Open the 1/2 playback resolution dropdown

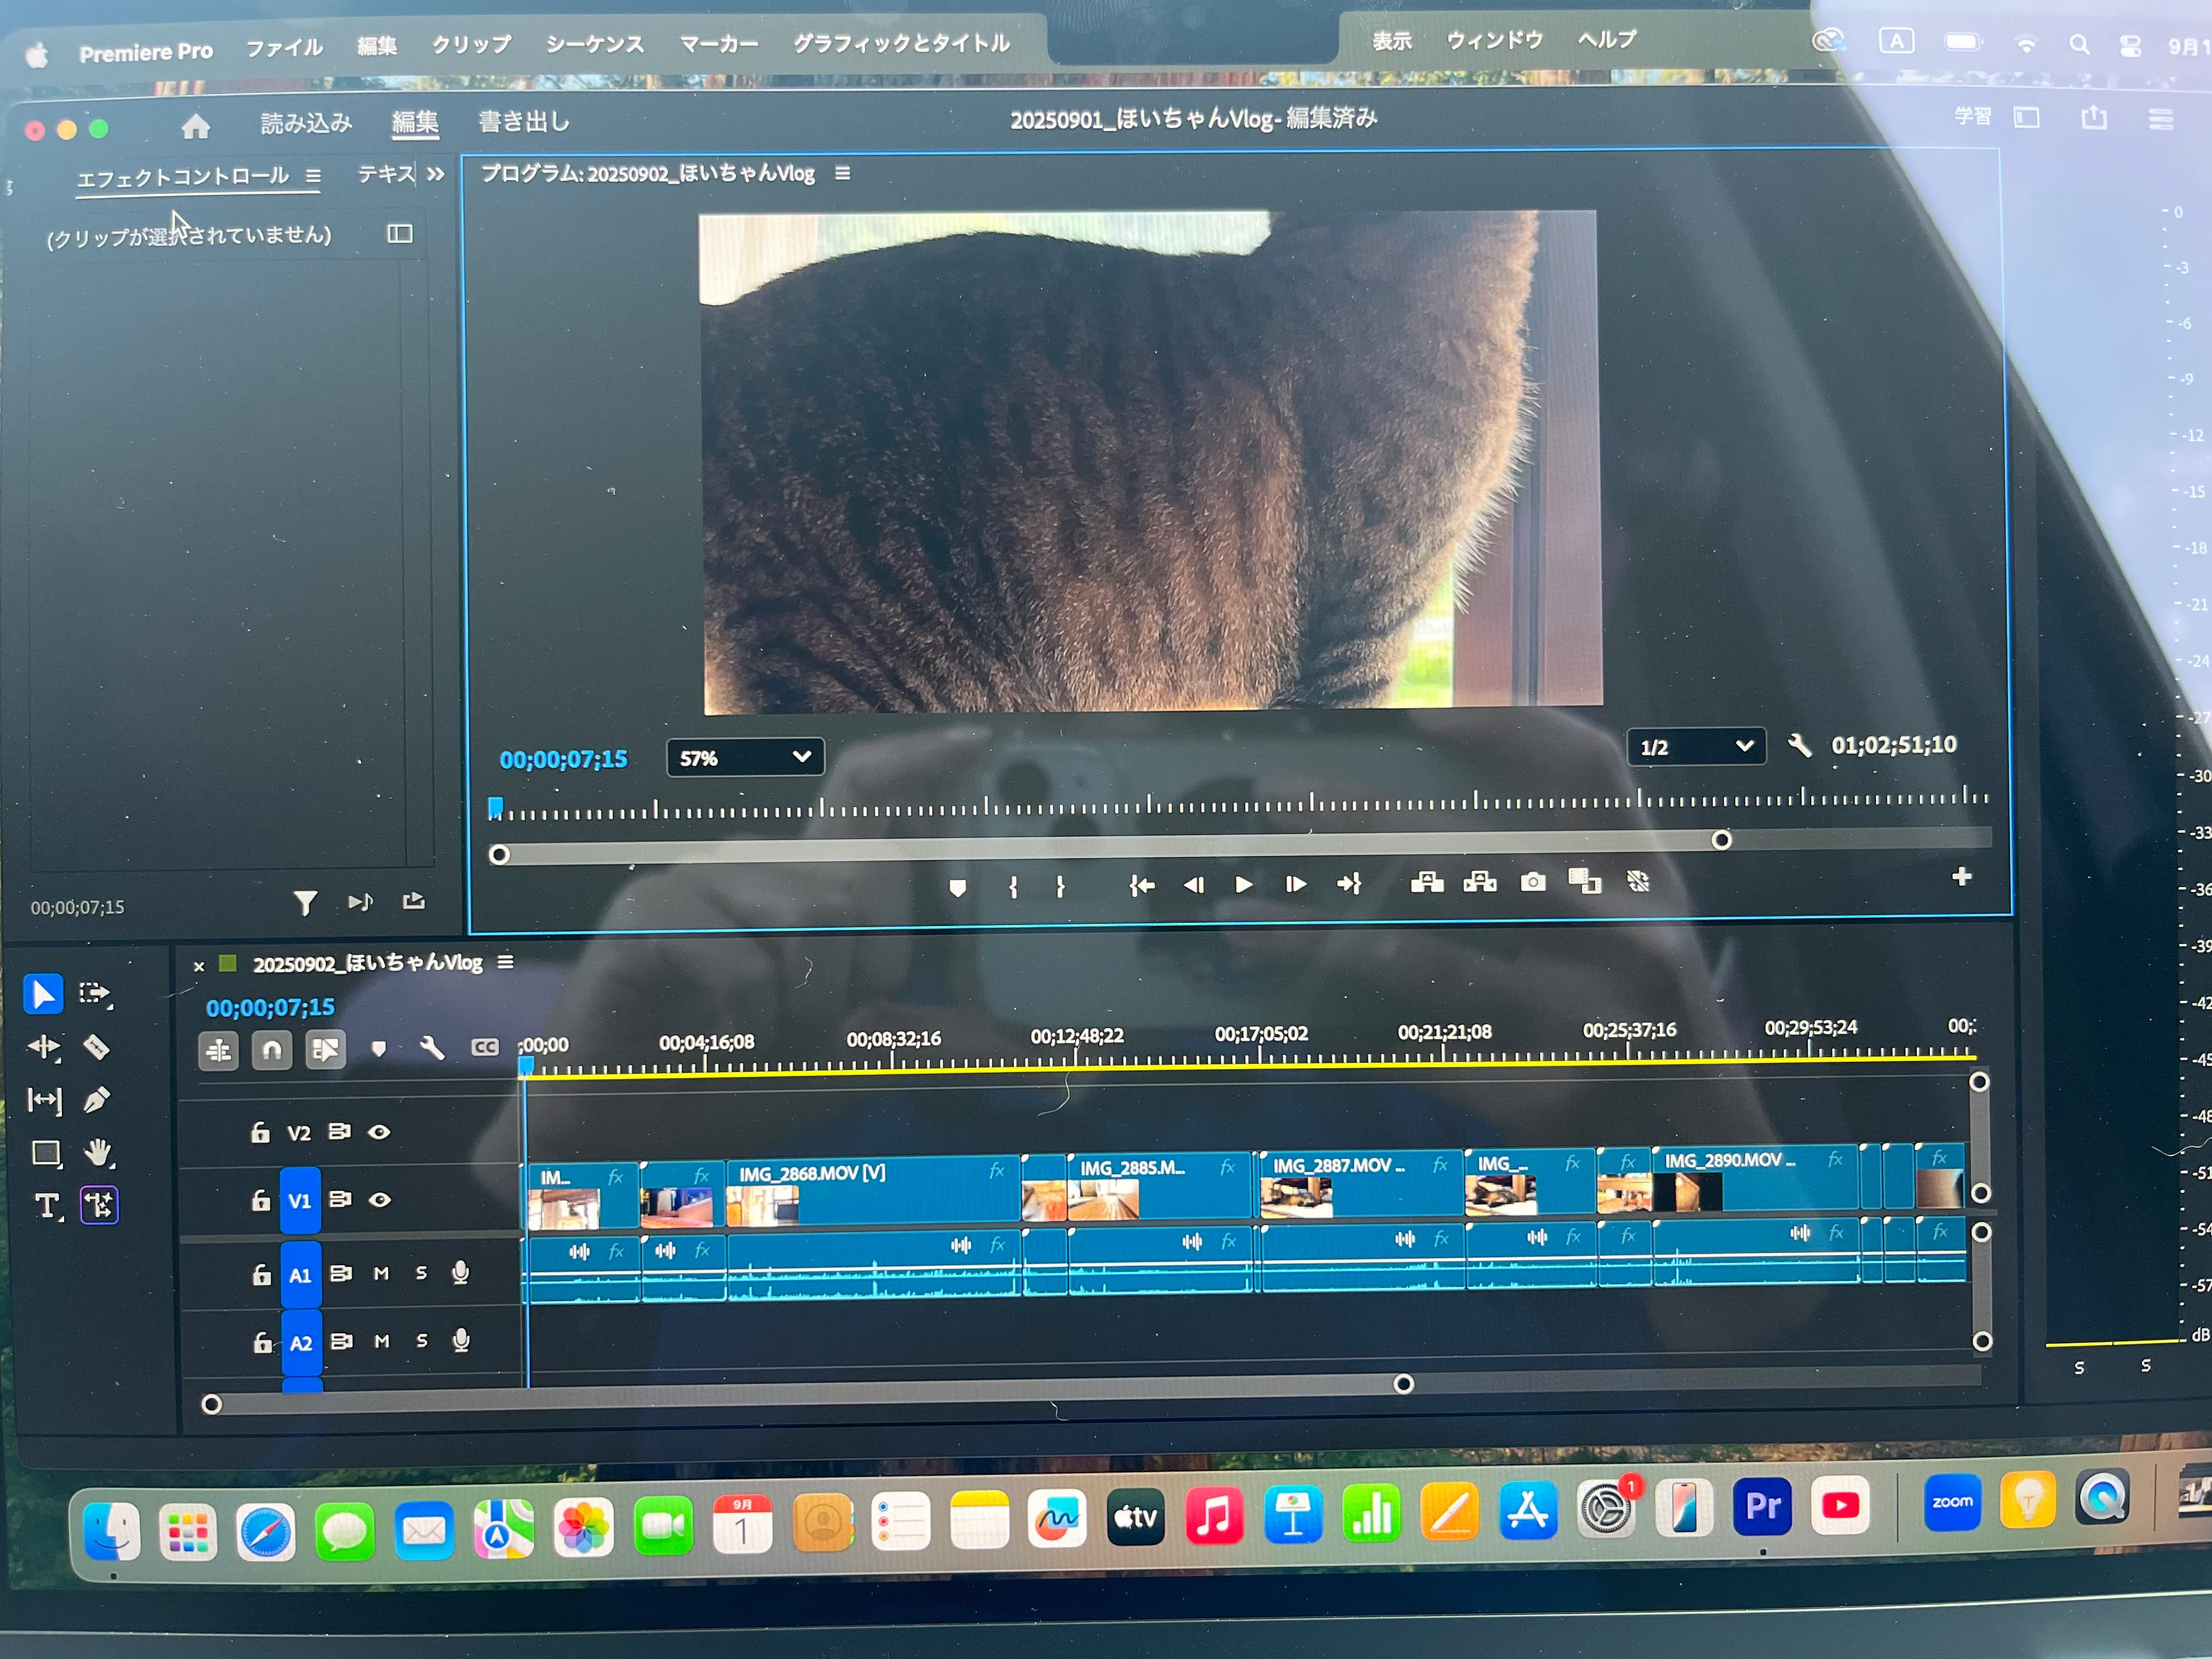click(1696, 747)
